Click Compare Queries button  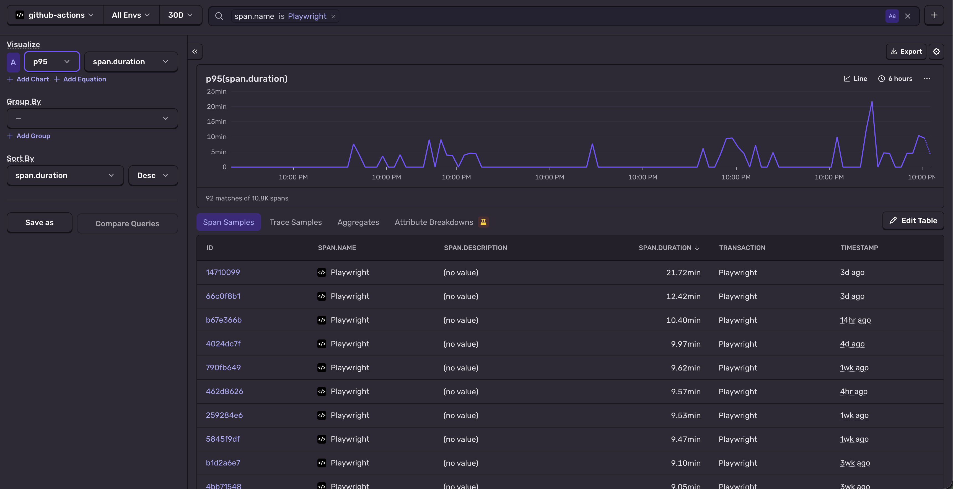[x=127, y=223]
